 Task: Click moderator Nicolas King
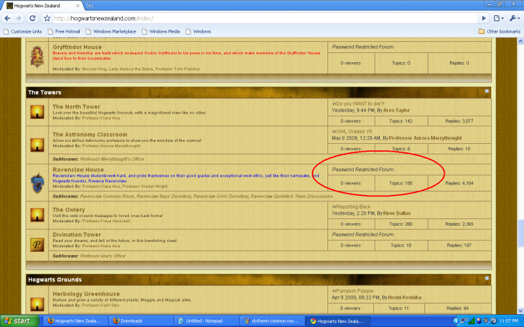pos(94,69)
